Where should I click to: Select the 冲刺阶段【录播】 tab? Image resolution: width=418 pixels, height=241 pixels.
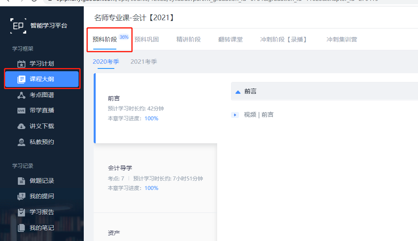point(283,40)
